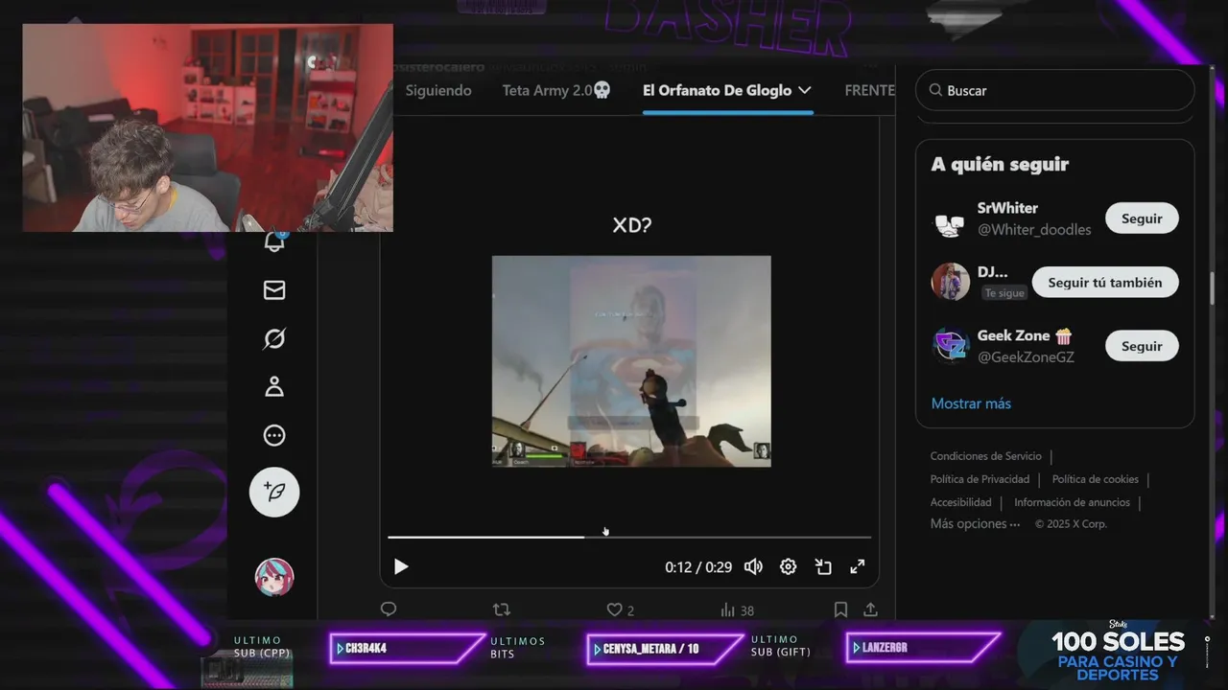Follow Geek Zone
Image resolution: width=1228 pixels, height=690 pixels.
(1142, 346)
